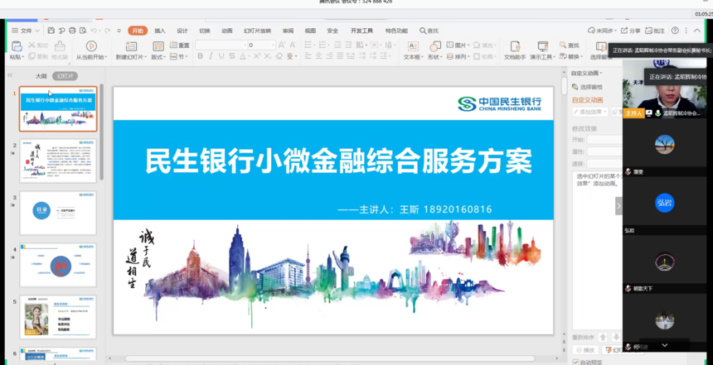Insert a Text Box (文本框) icon

413,46
